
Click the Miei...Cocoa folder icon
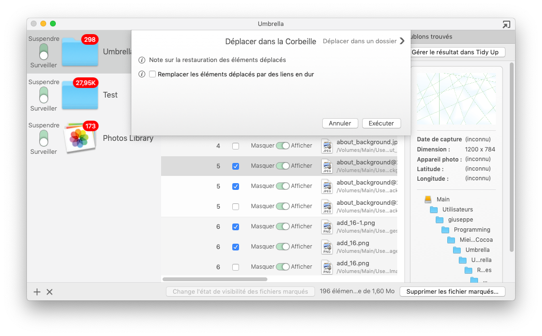pos(451,240)
